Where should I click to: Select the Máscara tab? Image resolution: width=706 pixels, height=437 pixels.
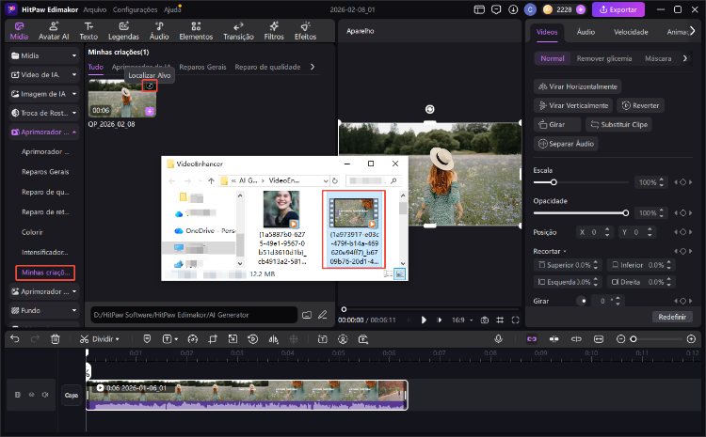658,58
